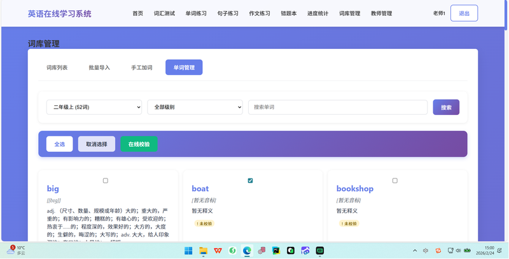Open File Explorer from the taskbar
The image size is (509, 259).
(x=204, y=251)
